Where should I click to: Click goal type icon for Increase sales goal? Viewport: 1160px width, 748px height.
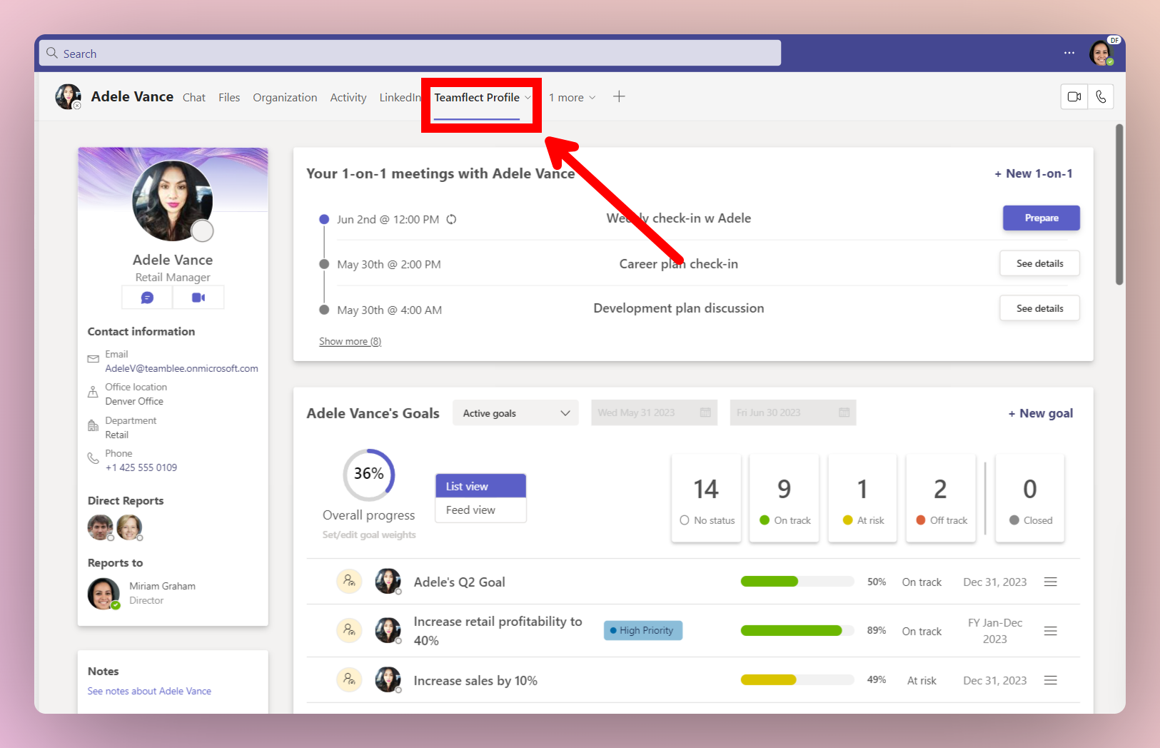pyautogui.click(x=349, y=679)
